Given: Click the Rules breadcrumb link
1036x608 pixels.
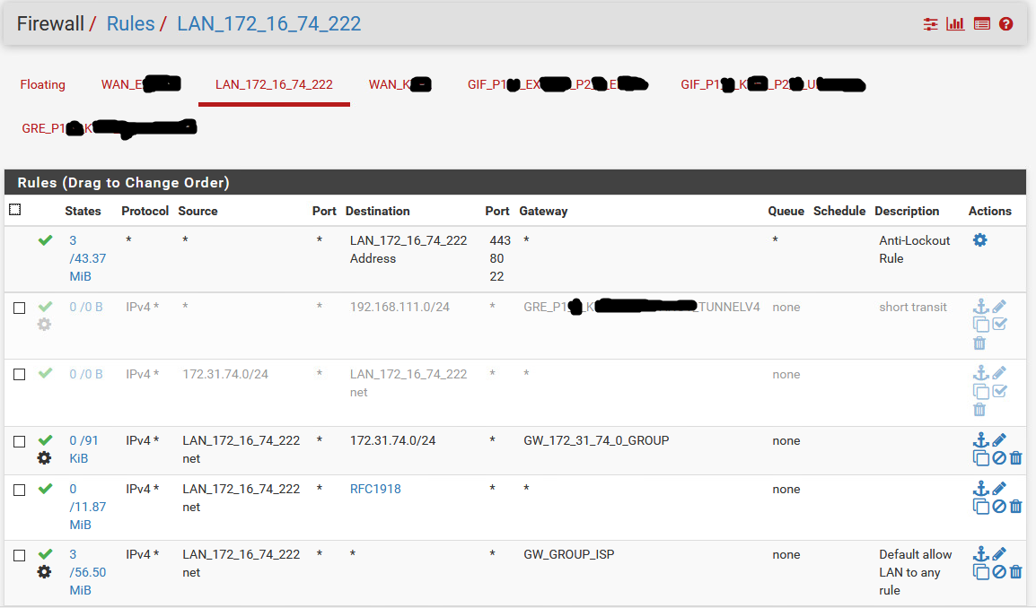Looking at the screenshot, I should point(130,24).
